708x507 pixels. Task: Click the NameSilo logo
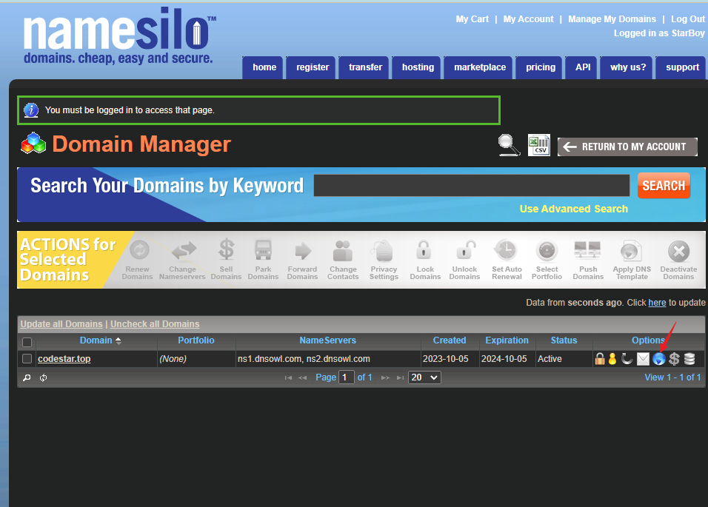tap(120, 36)
